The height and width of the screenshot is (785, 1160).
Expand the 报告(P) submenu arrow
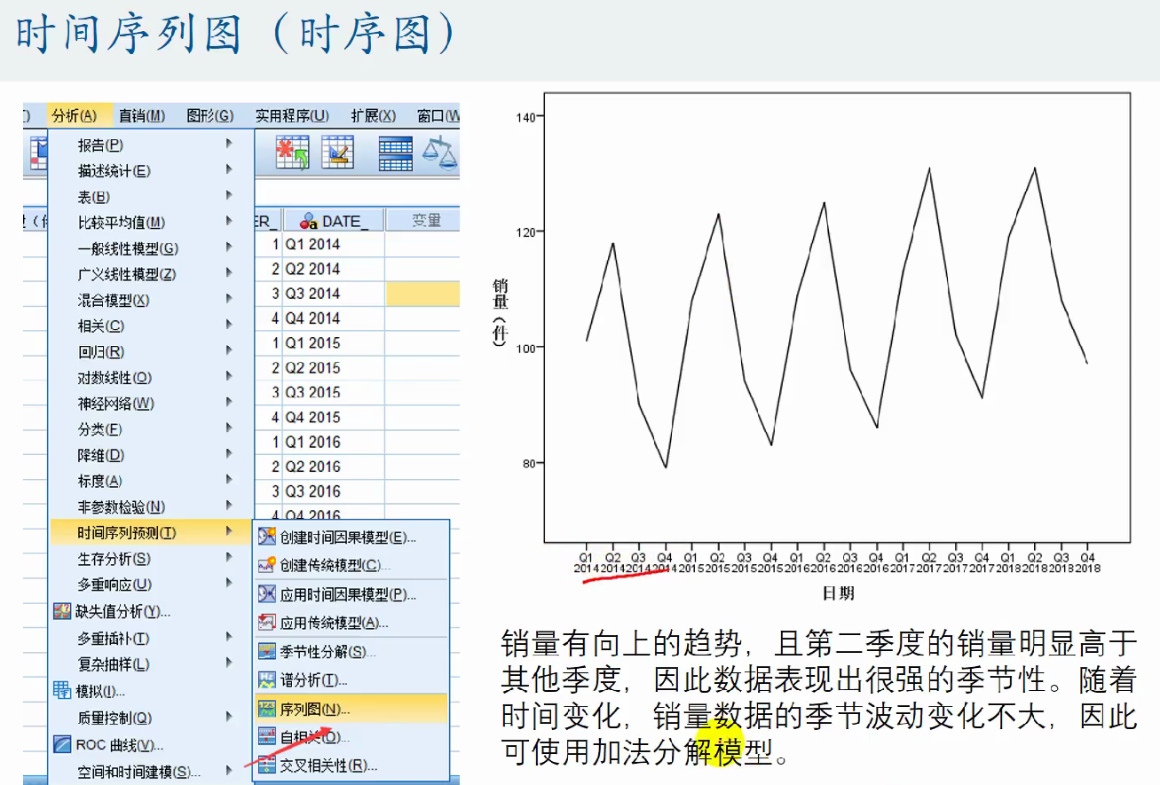point(230,144)
